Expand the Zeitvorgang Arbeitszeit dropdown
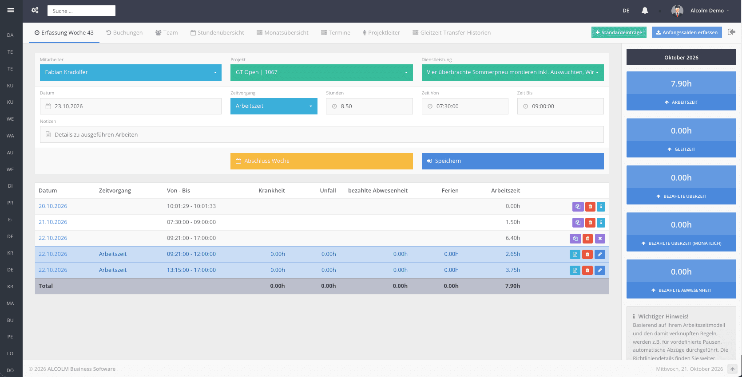742x377 pixels. pos(274,106)
